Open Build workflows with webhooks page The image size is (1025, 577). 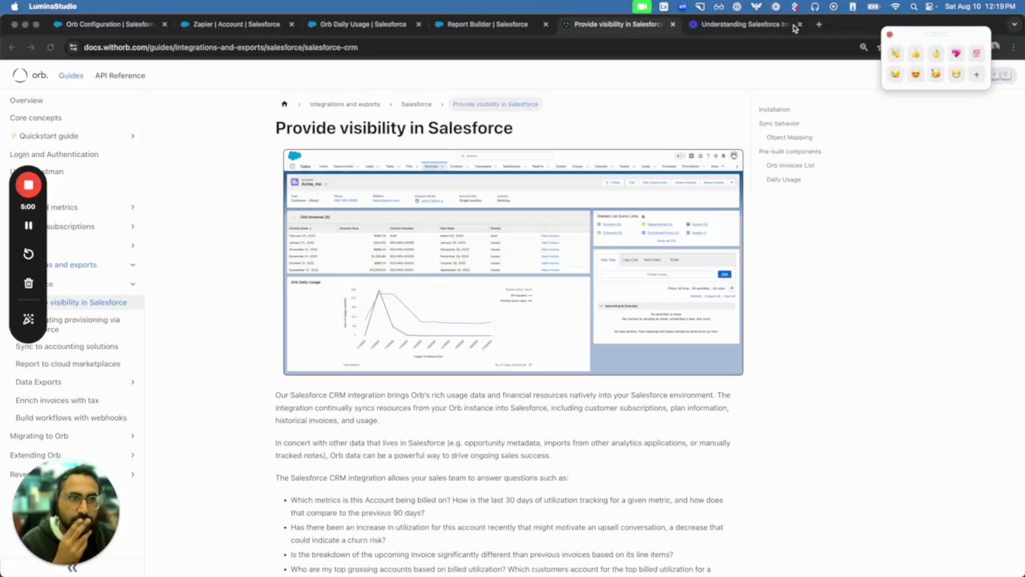coord(71,418)
